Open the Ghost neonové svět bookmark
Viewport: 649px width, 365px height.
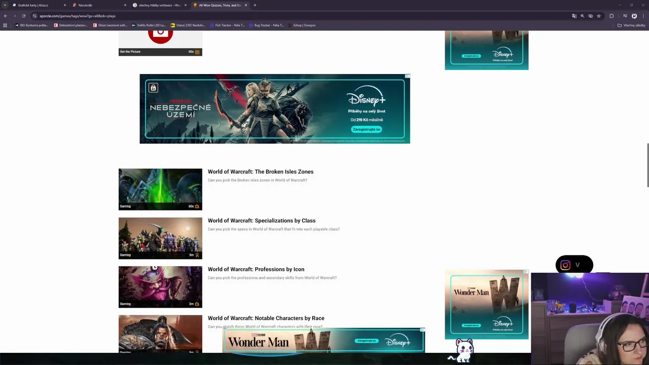coord(110,25)
